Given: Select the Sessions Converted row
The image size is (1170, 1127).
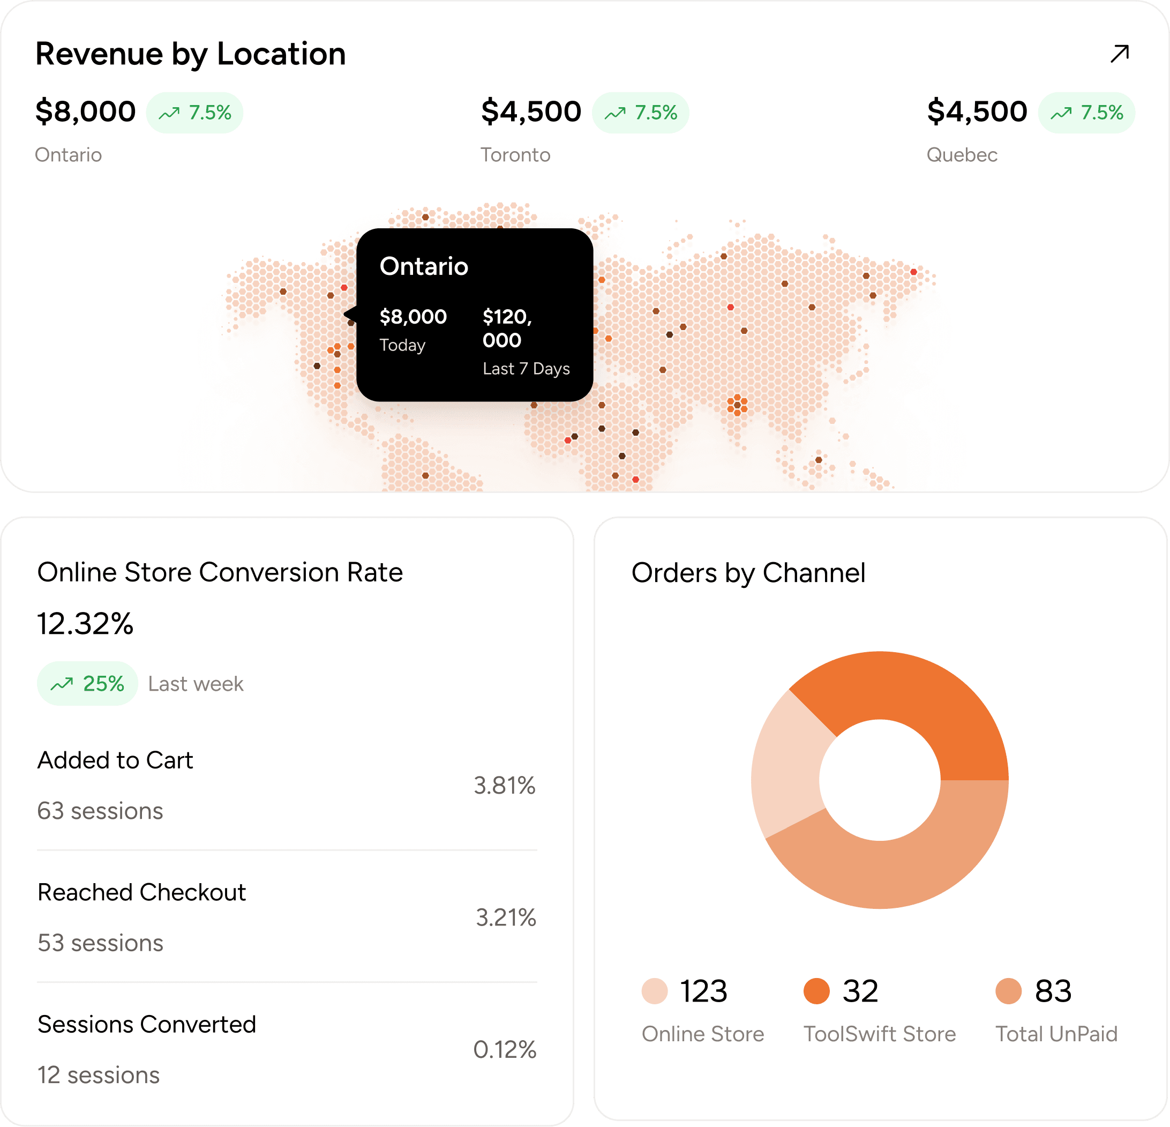Looking at the screenshot, I should pyautogui.click(x=287, y=1048).
